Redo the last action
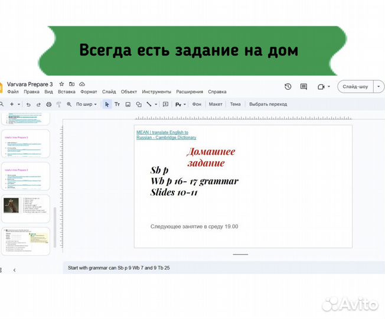The height and width of the screenshot is (319, 385). [38, 105]
